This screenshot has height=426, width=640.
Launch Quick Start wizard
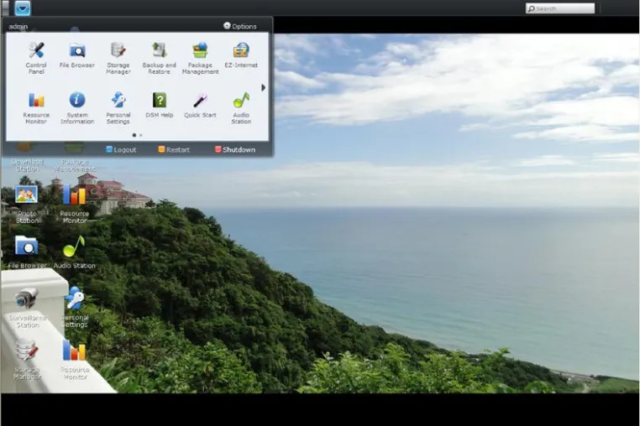coord(200,105)
